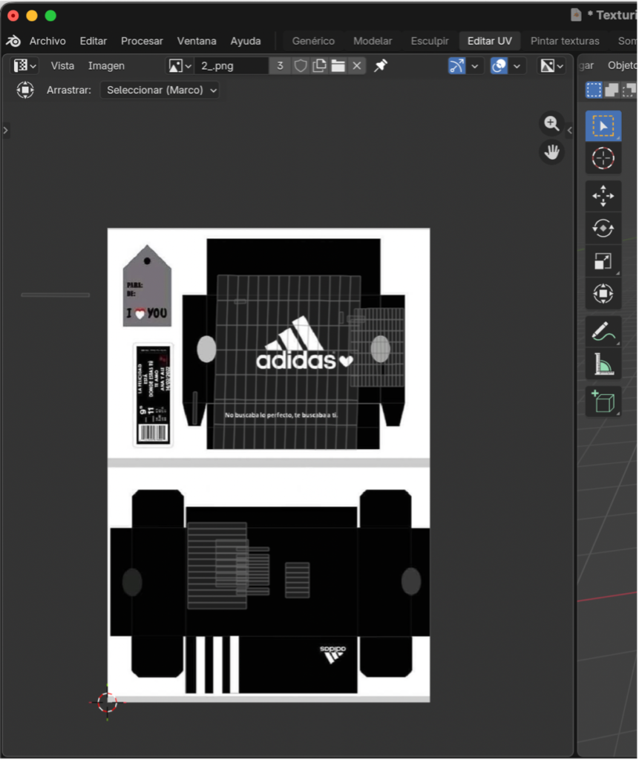Switch to the Pintar texturas workspace tab
Screen dimensions: 639x760
point(564,41)
